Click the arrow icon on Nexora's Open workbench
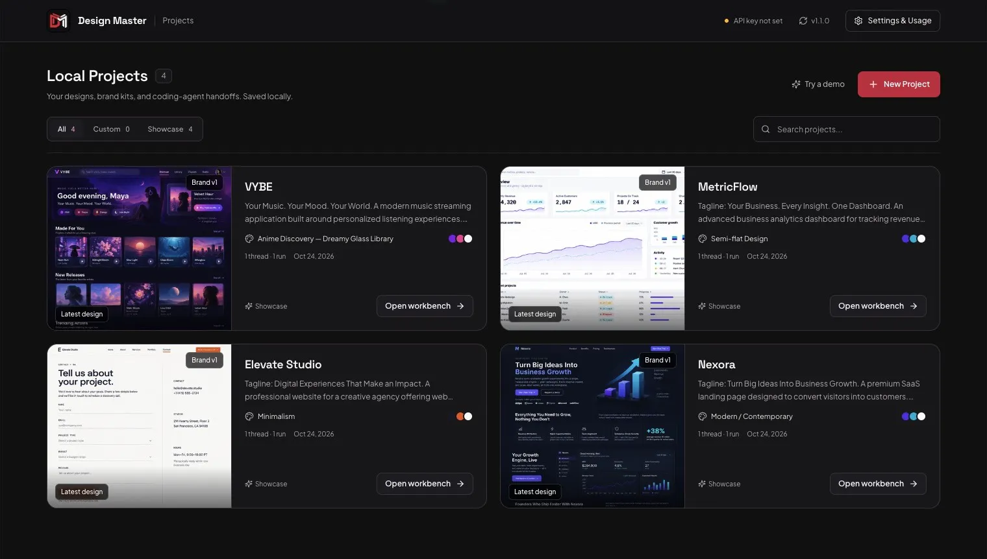 914,484
